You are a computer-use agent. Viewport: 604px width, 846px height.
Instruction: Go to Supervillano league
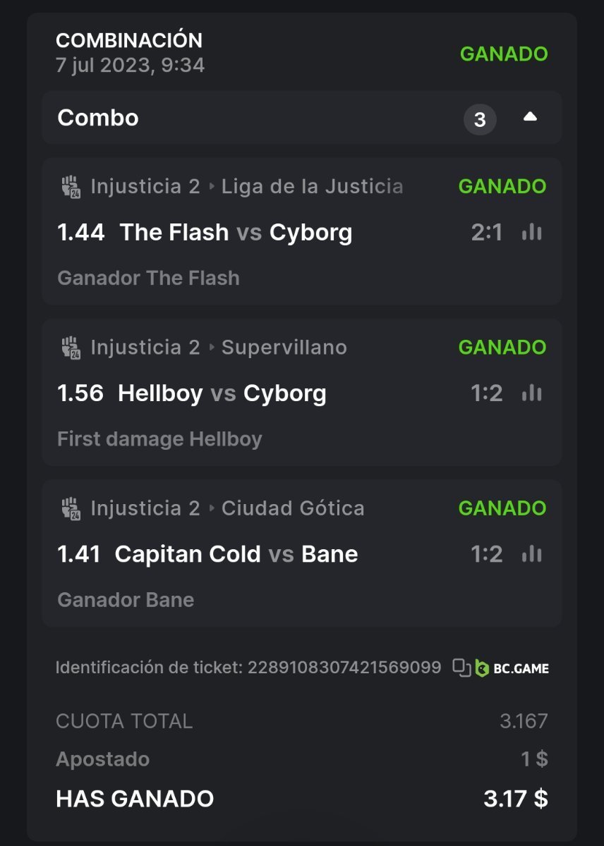pos(284,348)
